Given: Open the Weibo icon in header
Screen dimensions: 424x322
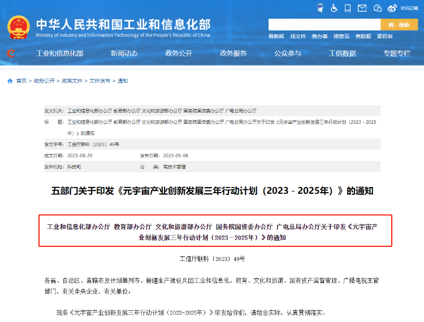Looking at the screenshot, I should [392, 8].
